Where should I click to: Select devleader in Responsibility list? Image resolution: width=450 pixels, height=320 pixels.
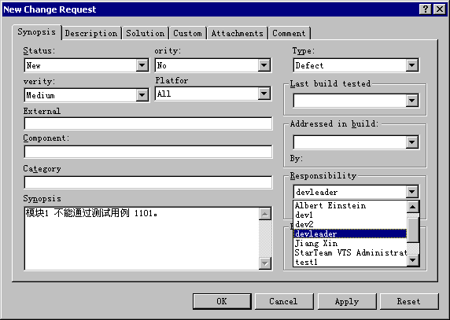pos(350,234)
